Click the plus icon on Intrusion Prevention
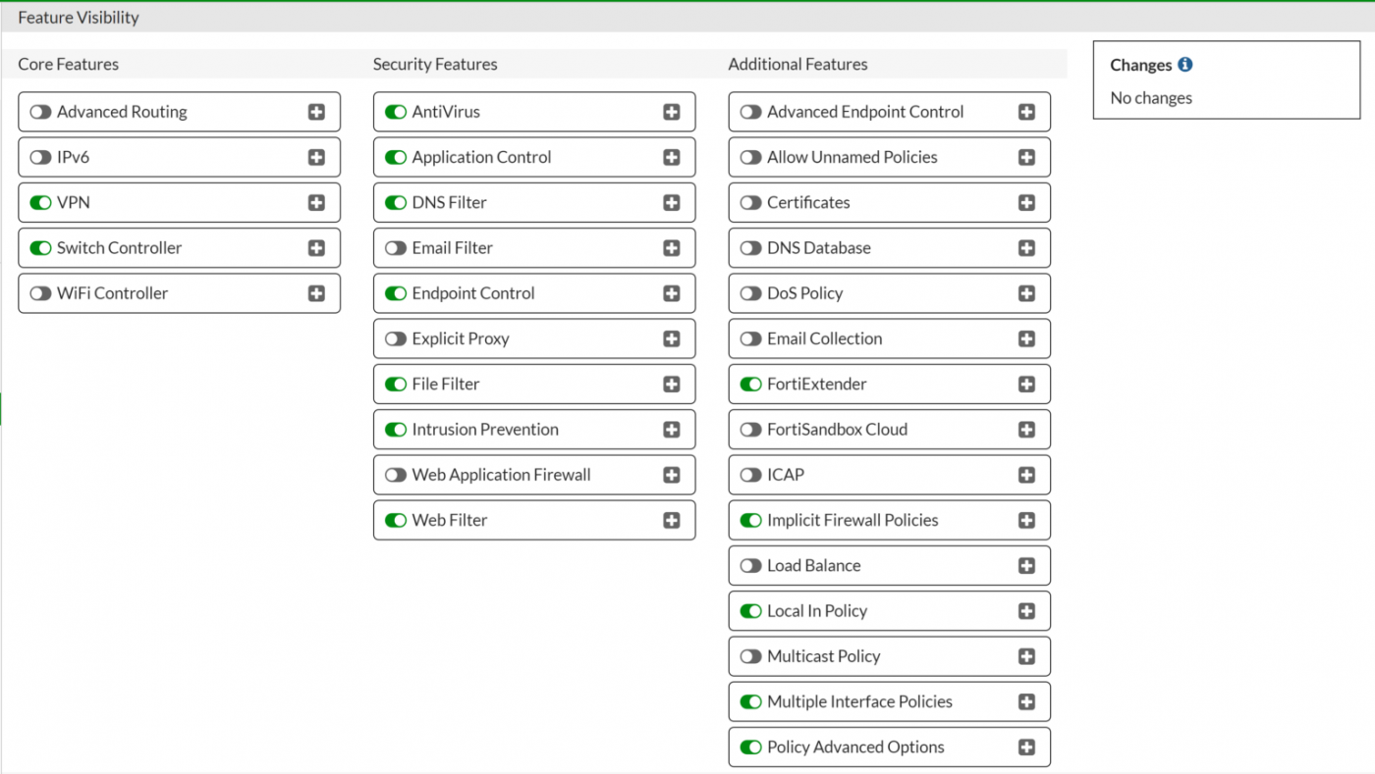1375x774 pixels. [672, 430]
